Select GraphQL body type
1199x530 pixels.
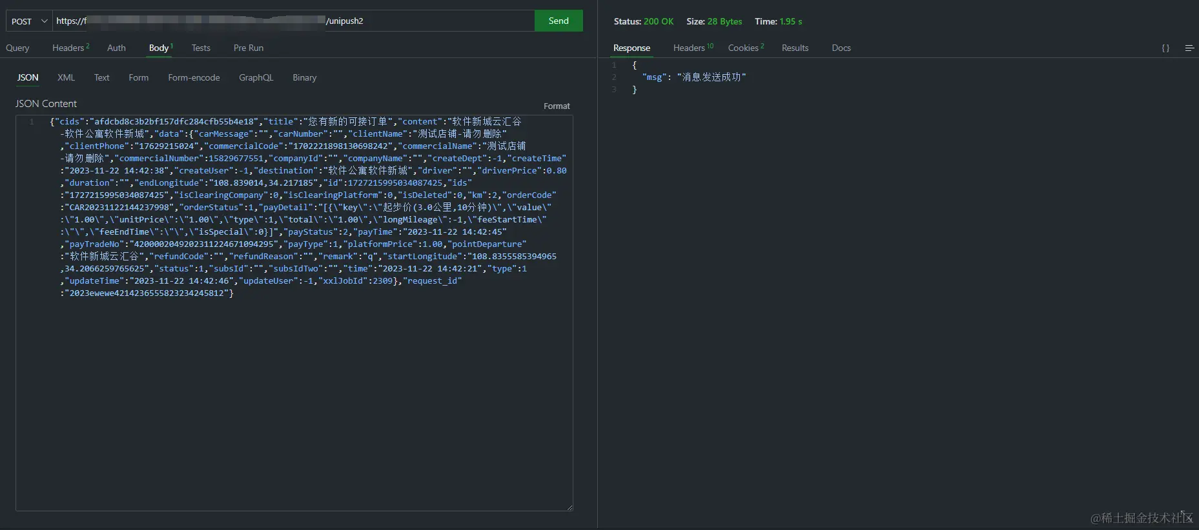256,77
